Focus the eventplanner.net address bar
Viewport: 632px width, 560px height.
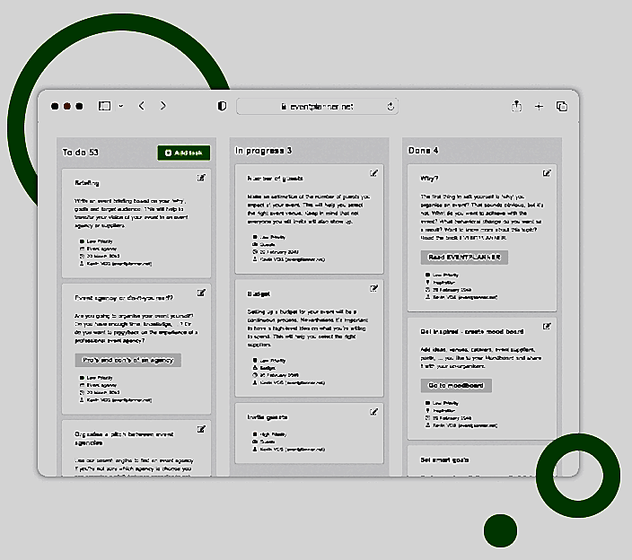[x=317, y=107]
